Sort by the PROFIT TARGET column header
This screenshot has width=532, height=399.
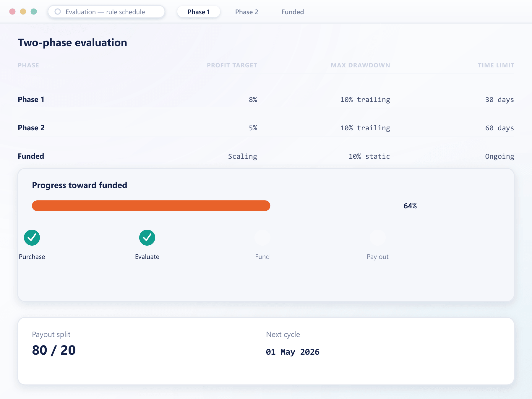pyautogui.click(x=232, y=65)
